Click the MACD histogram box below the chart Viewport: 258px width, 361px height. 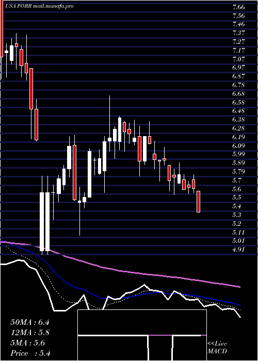(x=142, y=335)
